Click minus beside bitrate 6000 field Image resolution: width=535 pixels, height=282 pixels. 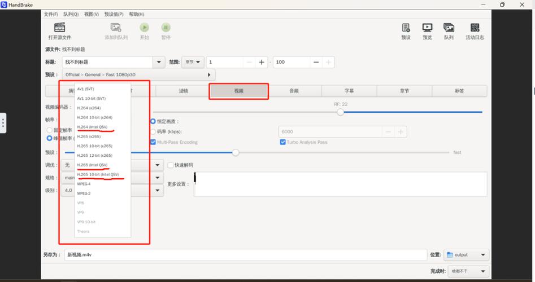[x=388, y=132]
